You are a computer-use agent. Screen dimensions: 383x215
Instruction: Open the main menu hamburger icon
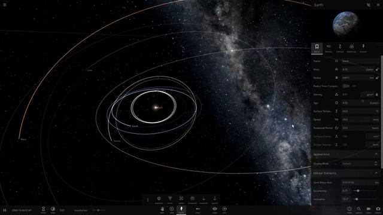(5, 5)
